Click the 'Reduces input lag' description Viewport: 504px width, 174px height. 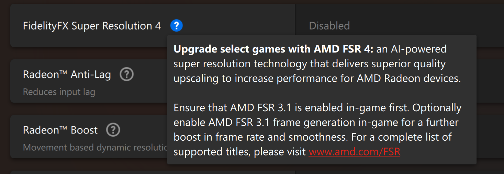(59, 92)
